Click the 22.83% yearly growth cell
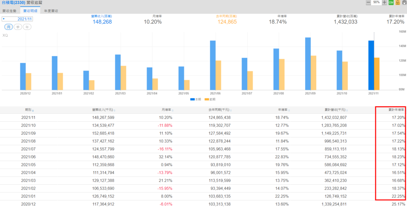Viewport: 407px width, 207px height. coord(282,157)
